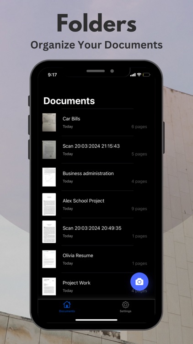Open the Car Bills thumbnail
The height and width of the screenshot is (344, 193).
(x=49, y=122)
